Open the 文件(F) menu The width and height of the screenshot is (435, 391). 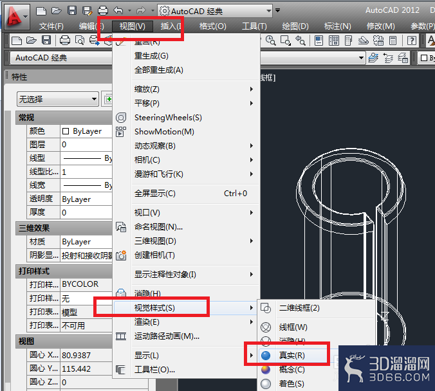pos(51,26)
